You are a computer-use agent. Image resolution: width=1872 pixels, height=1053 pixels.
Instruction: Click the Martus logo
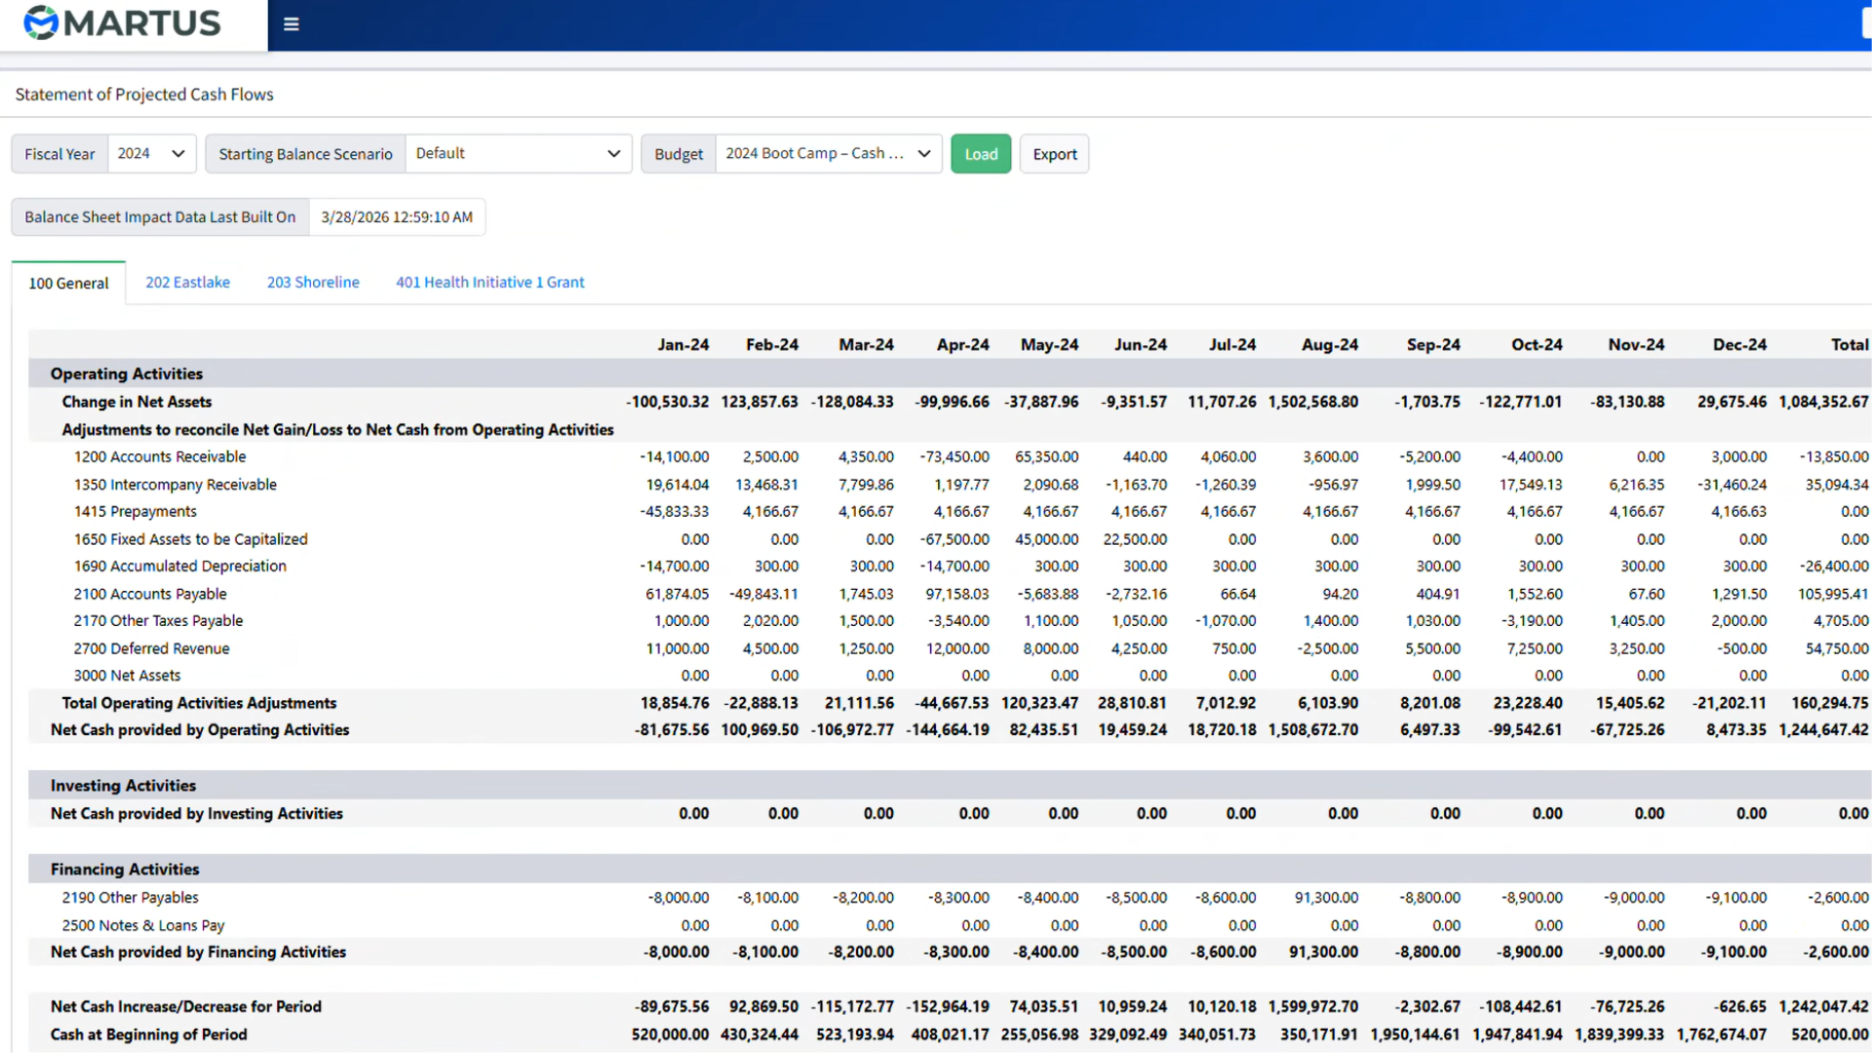pyautogui.click(x=123, y=22)
